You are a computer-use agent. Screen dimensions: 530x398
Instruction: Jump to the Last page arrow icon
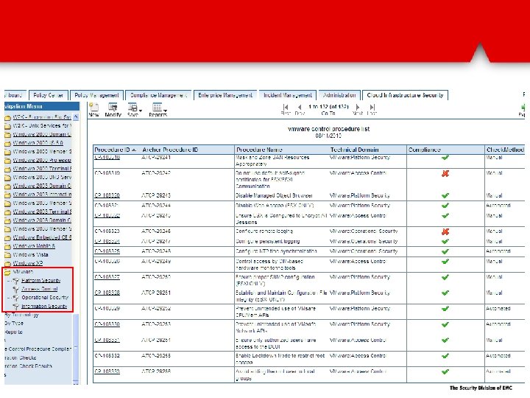coord(372,108)
